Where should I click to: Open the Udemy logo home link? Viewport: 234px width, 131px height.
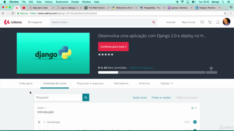coord(13,22)
